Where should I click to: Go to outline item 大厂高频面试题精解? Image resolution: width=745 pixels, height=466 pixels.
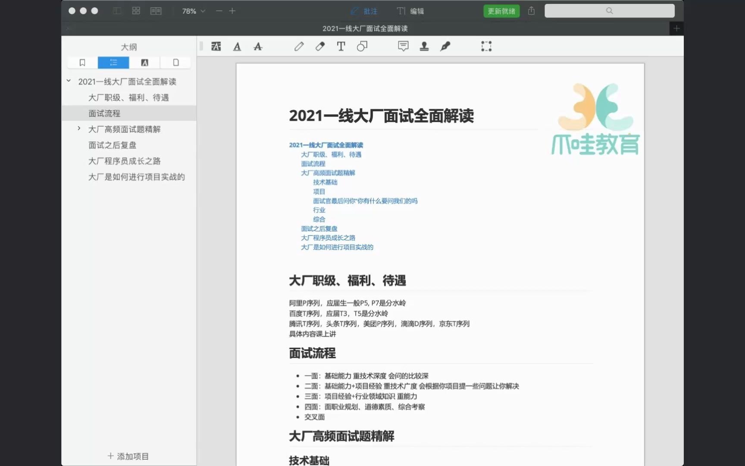tap(124, 129)
